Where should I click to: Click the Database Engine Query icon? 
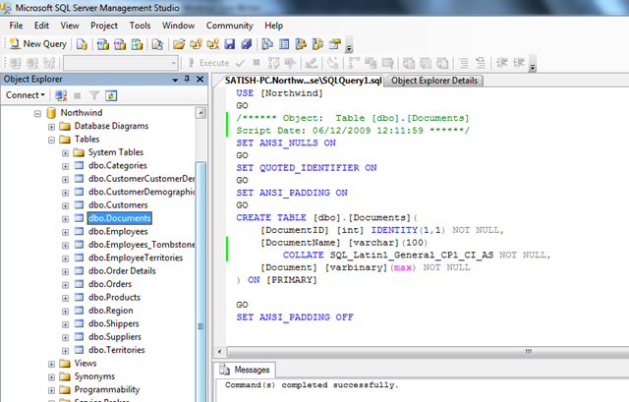(82, 44)
